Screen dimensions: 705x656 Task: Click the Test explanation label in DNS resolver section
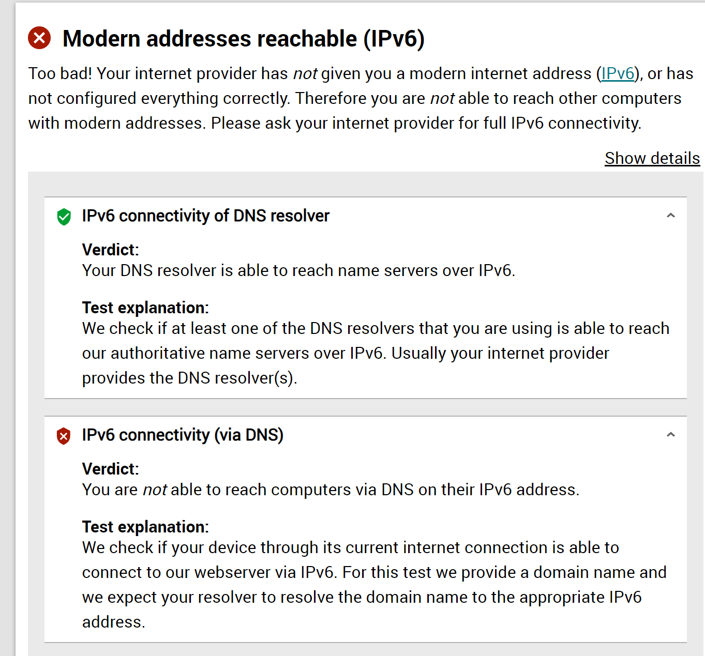click(x=145, y=308)
